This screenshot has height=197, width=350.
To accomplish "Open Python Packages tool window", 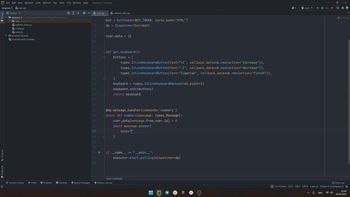I will coord(80,183).
